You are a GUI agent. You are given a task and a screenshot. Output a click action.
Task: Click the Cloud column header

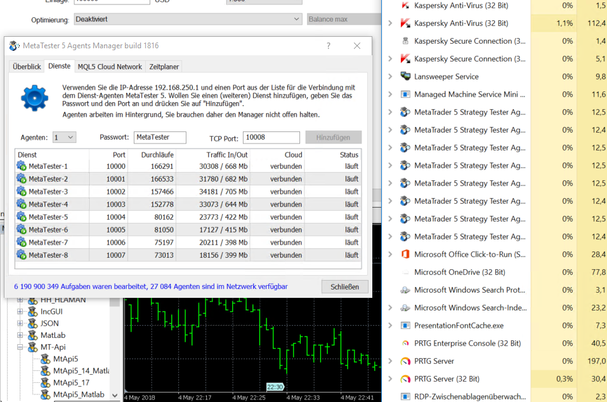(x=278, y=155)
